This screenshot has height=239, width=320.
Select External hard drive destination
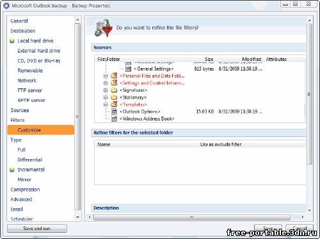pyautogui.click(x=39, y=51)
